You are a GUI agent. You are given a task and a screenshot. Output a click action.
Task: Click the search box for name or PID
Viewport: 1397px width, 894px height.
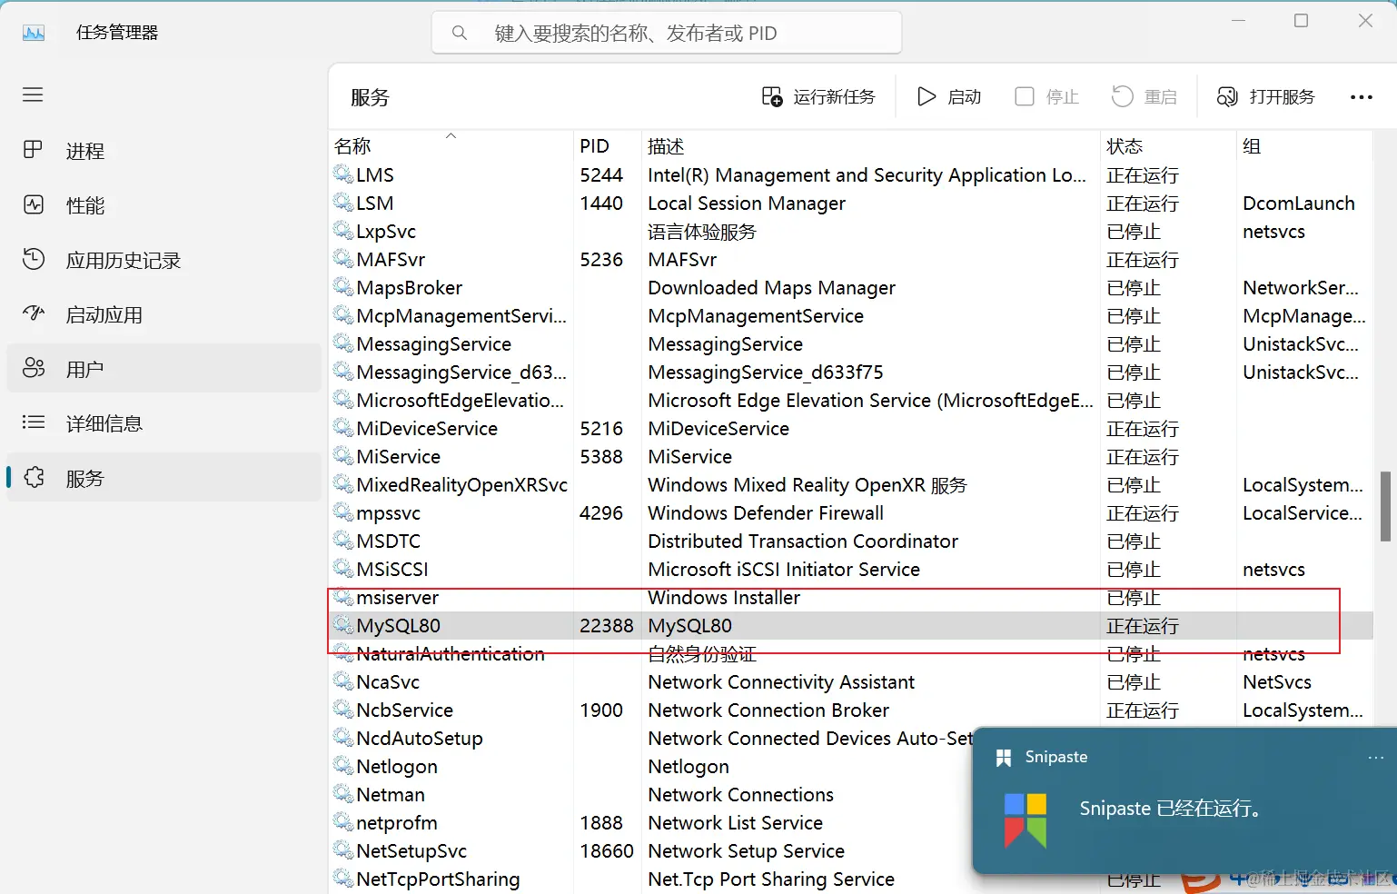coord(667,33)
